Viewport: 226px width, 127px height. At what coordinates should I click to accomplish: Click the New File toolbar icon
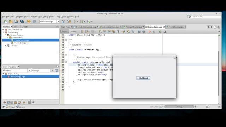tap(5, 22)
